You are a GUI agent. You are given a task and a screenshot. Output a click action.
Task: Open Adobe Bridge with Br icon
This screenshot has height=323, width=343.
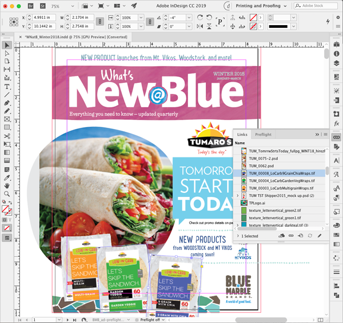(31, 6)
